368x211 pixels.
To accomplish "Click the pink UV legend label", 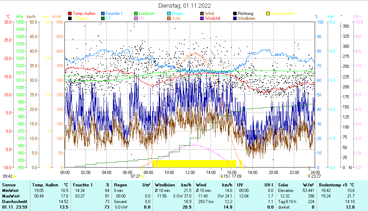I will (x=141, y=18).
